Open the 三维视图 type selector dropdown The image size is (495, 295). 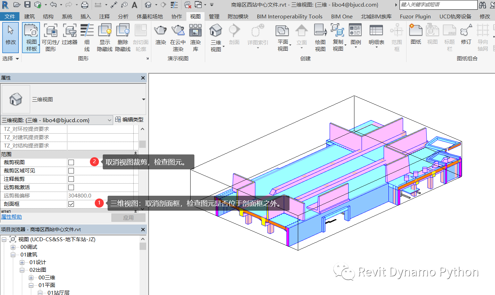143,100
